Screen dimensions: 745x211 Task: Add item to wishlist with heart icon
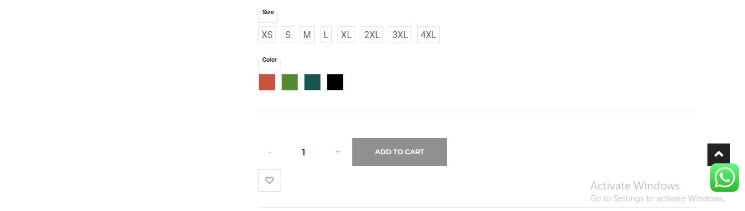tap(269, 180)
